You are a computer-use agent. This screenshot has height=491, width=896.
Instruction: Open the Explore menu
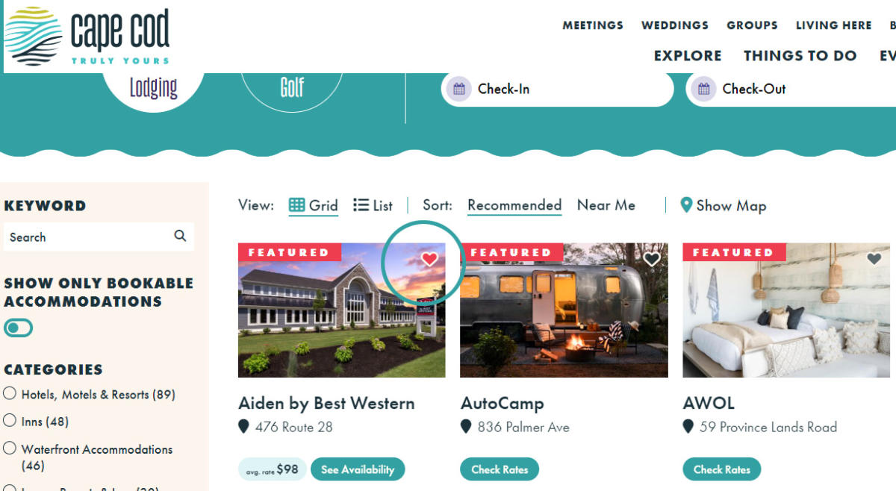click(x=688, y=56)
